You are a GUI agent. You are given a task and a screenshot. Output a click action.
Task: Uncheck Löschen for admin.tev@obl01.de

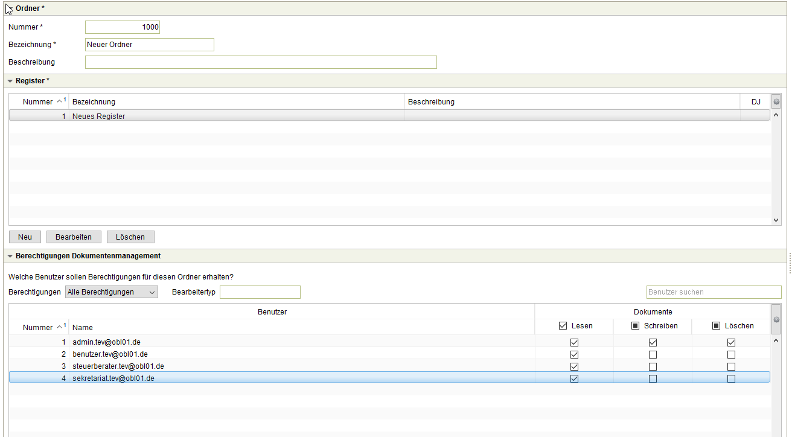pos(731,342)
